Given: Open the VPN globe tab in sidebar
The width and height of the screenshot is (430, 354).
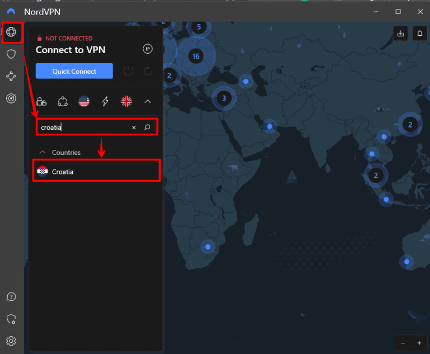Looking at the screenshot, I should point(11,32).
